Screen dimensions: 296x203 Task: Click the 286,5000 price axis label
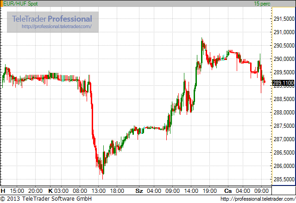(284, 153)
